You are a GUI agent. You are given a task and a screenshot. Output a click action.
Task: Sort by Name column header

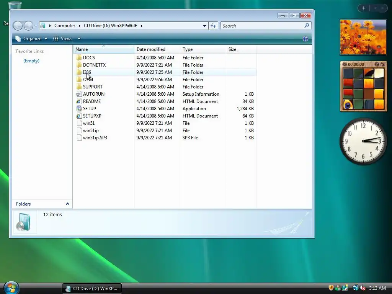[104, 49]
